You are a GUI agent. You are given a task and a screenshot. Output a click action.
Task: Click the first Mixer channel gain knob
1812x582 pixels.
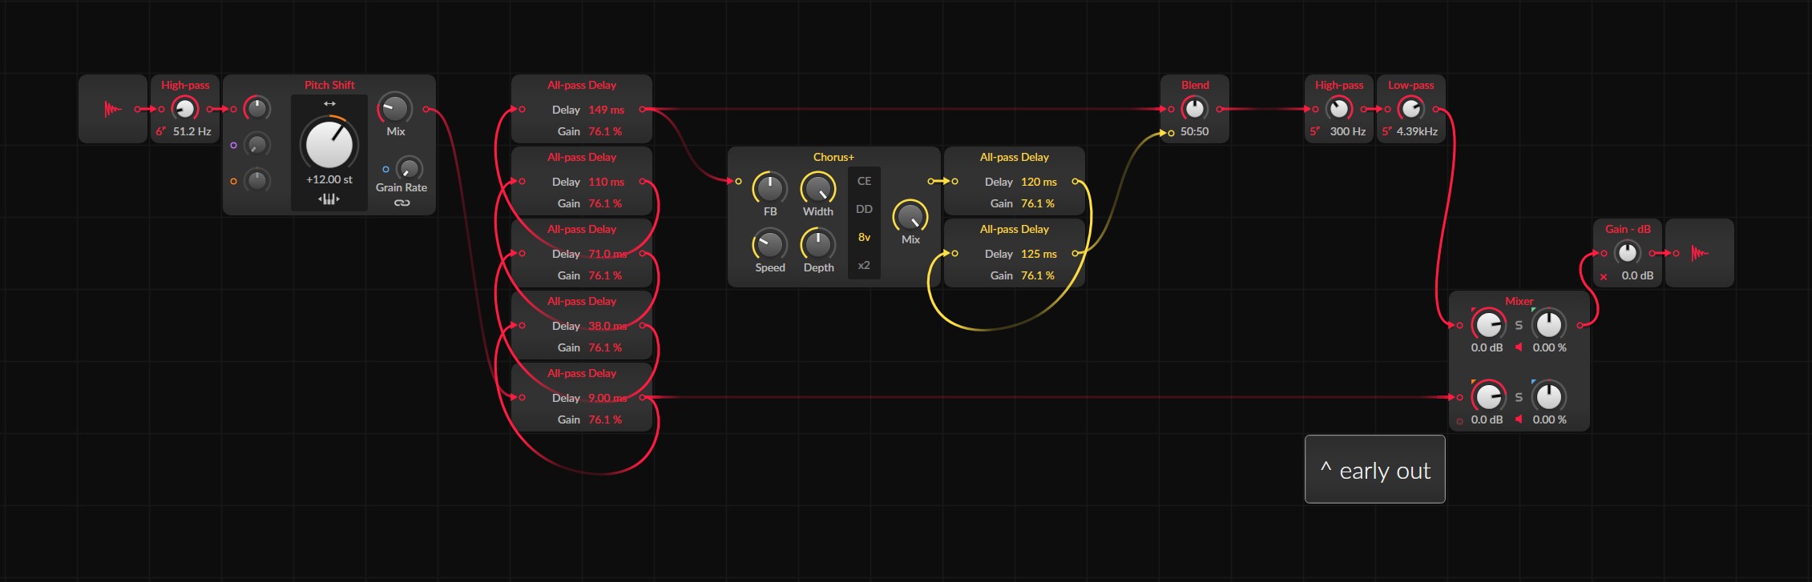(1488, 325)
